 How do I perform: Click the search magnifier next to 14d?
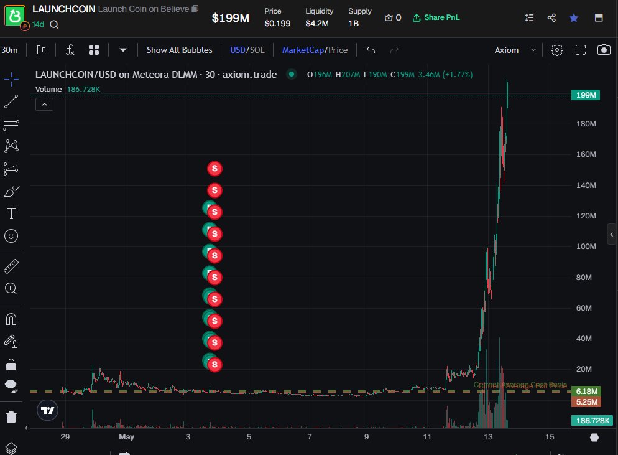pos(54,24)
